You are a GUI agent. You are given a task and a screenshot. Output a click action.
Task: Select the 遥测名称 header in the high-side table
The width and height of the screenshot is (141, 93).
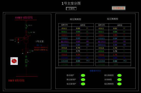coord(64,25)
